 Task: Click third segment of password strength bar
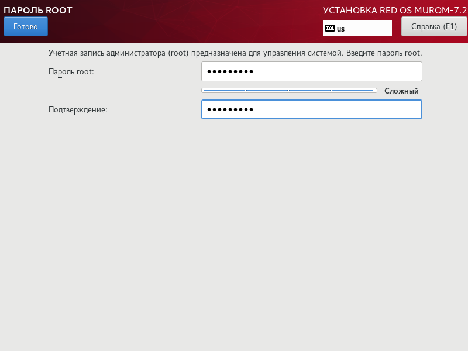(310, 91)
